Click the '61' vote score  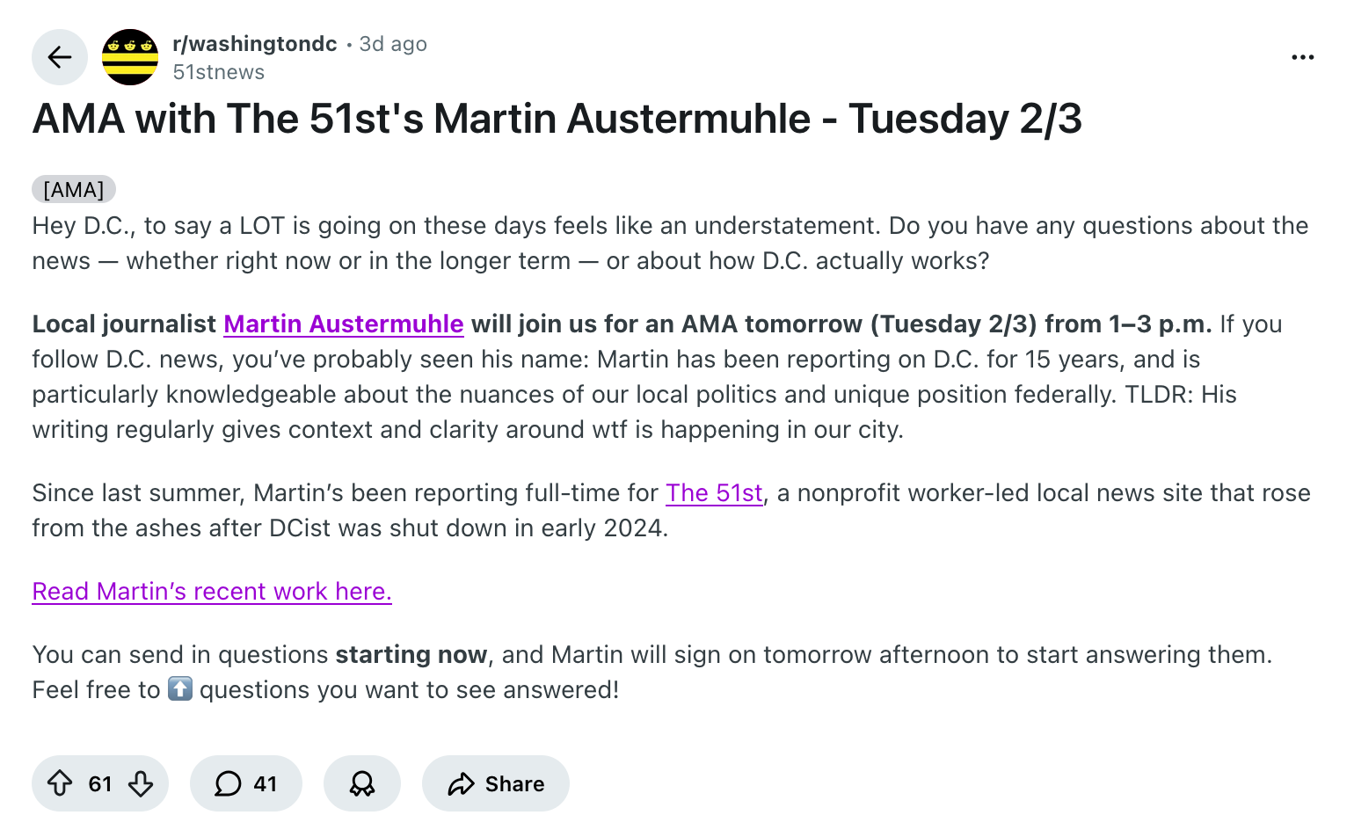[100, 783]
